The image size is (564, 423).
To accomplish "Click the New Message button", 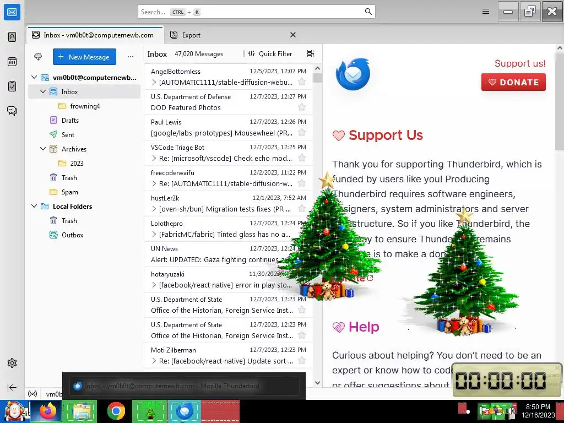I will 84,57.
